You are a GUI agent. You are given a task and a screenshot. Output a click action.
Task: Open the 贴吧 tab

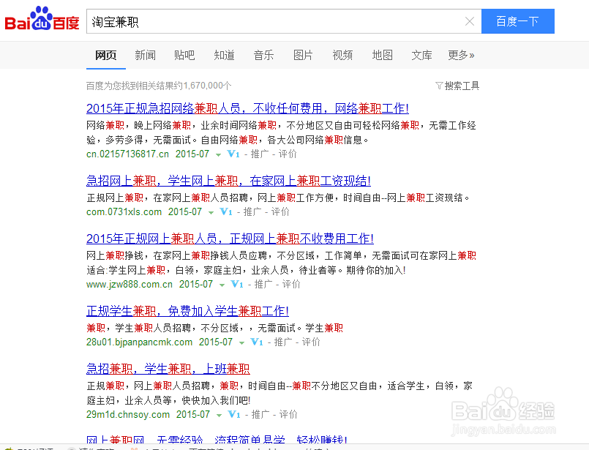coord(184,55)
